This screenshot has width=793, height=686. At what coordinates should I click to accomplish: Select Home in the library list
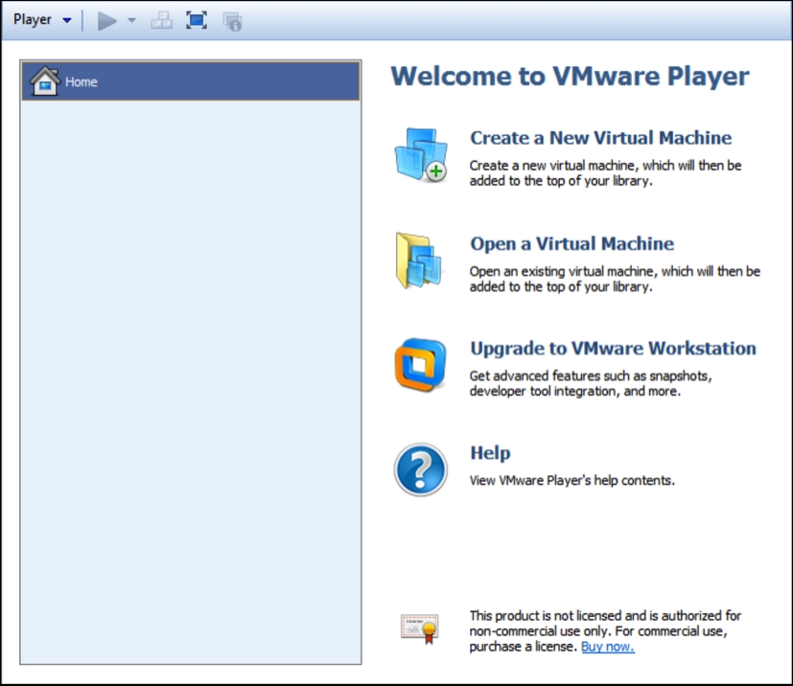(x=191, y=80)
